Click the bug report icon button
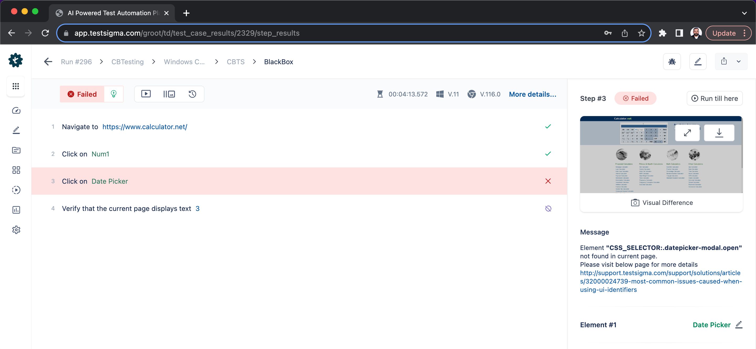The image size is (756, 349). 672,62
